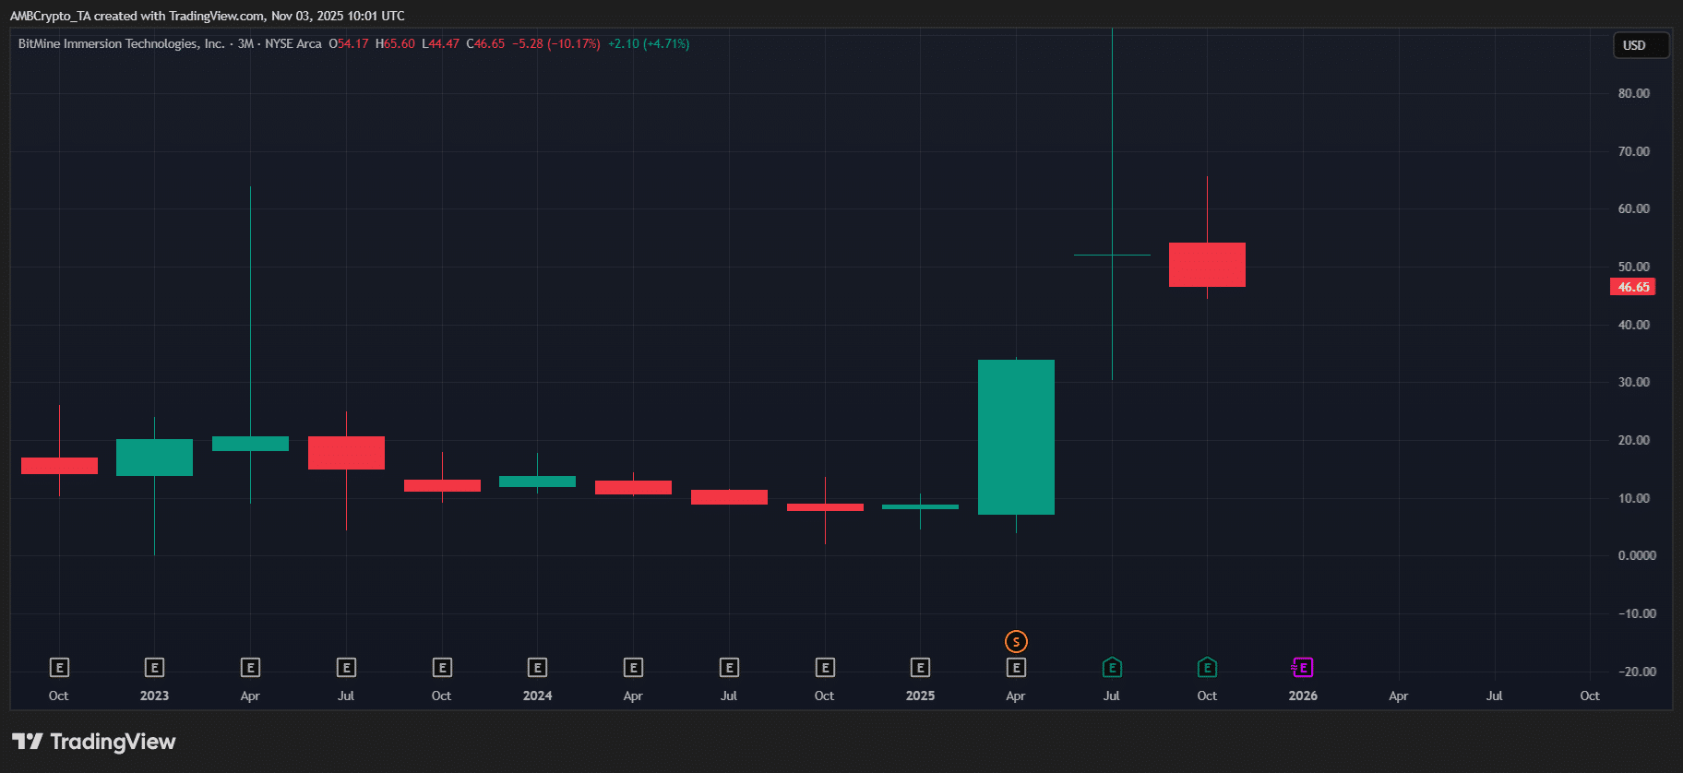This screenshot has height=773, width=1683.
Task: Click the 3M interval label in the legend
Action: click(245, 43)
